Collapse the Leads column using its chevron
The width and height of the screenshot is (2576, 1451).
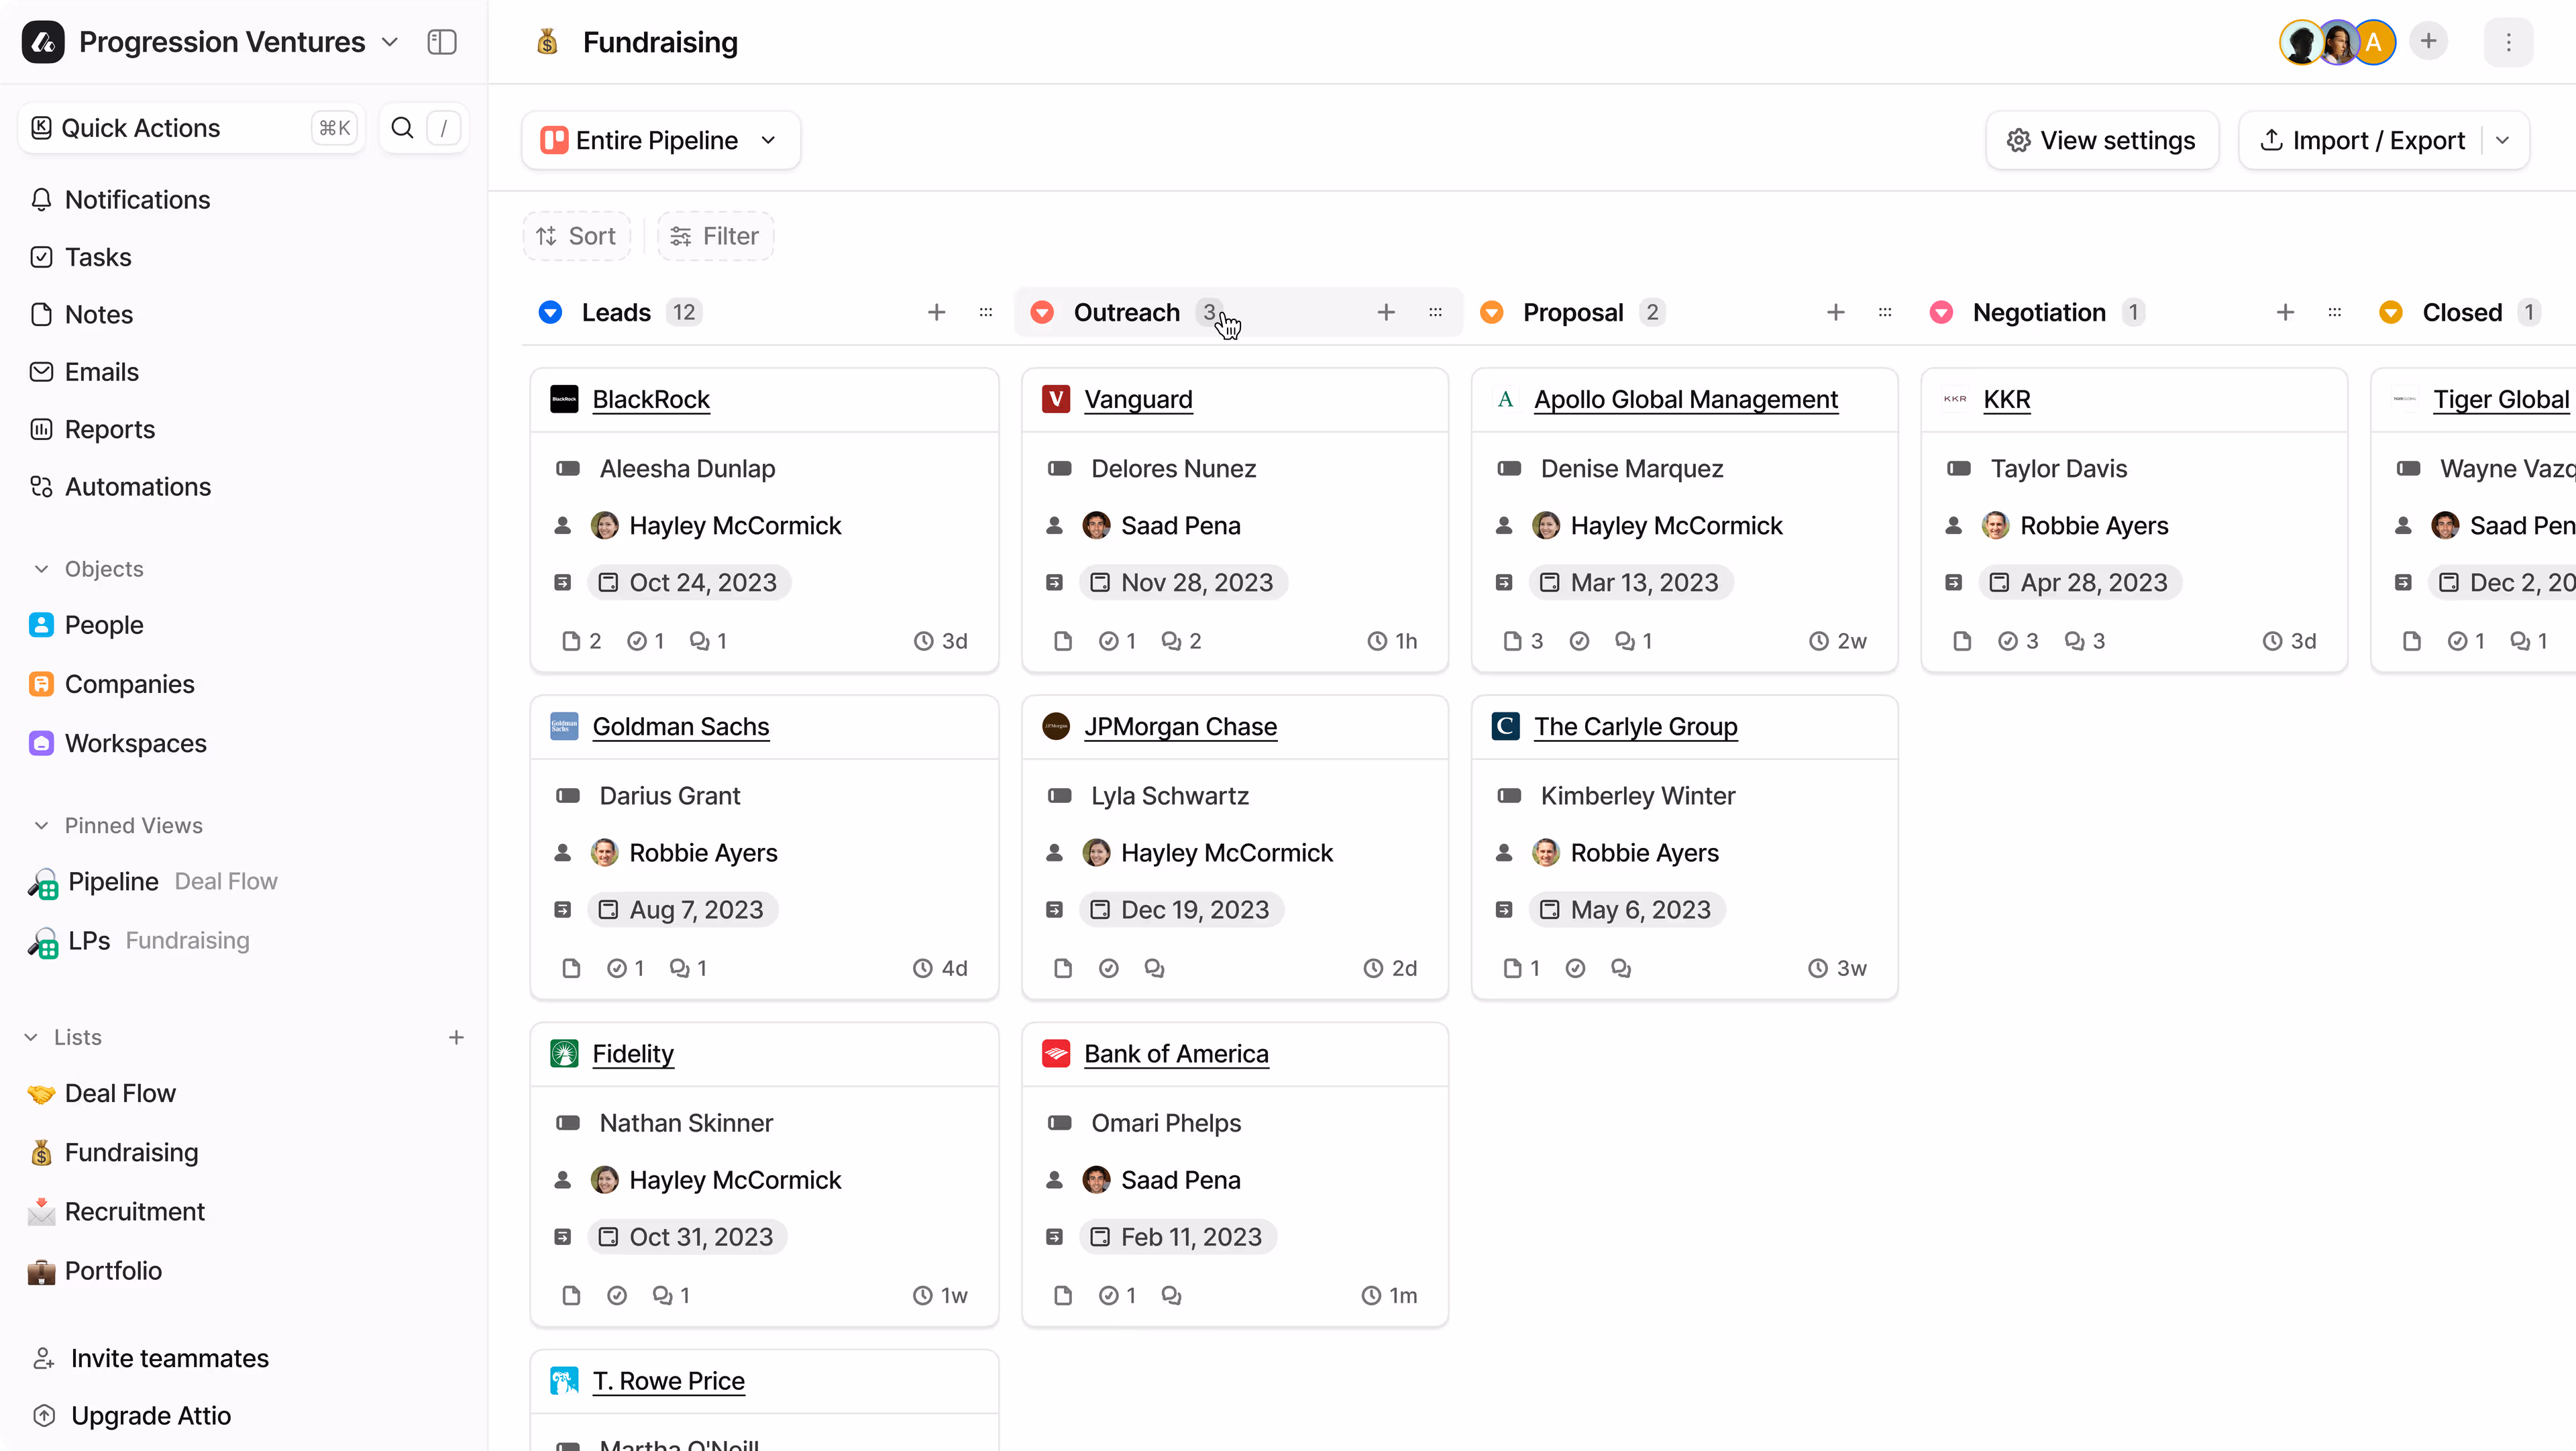550,312
